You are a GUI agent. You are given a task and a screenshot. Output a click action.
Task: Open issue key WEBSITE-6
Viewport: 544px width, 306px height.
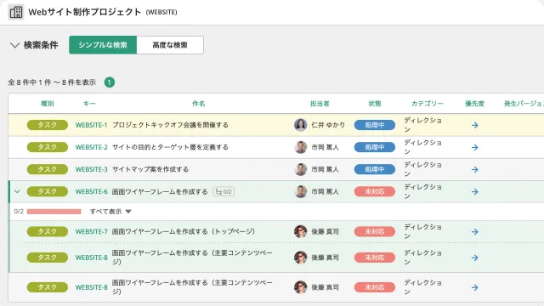[91, 191]
